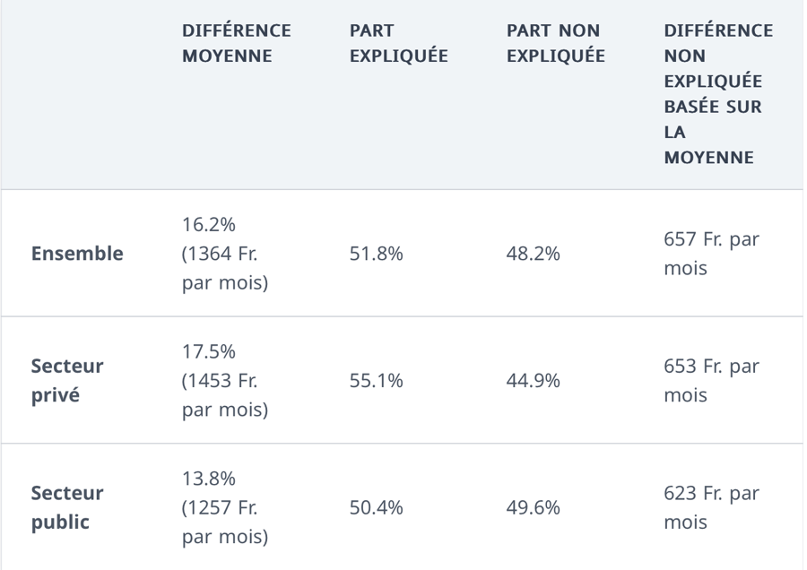
Task: Select the 55.1% value in Secteur privé
Action: (x=377, y=381)
